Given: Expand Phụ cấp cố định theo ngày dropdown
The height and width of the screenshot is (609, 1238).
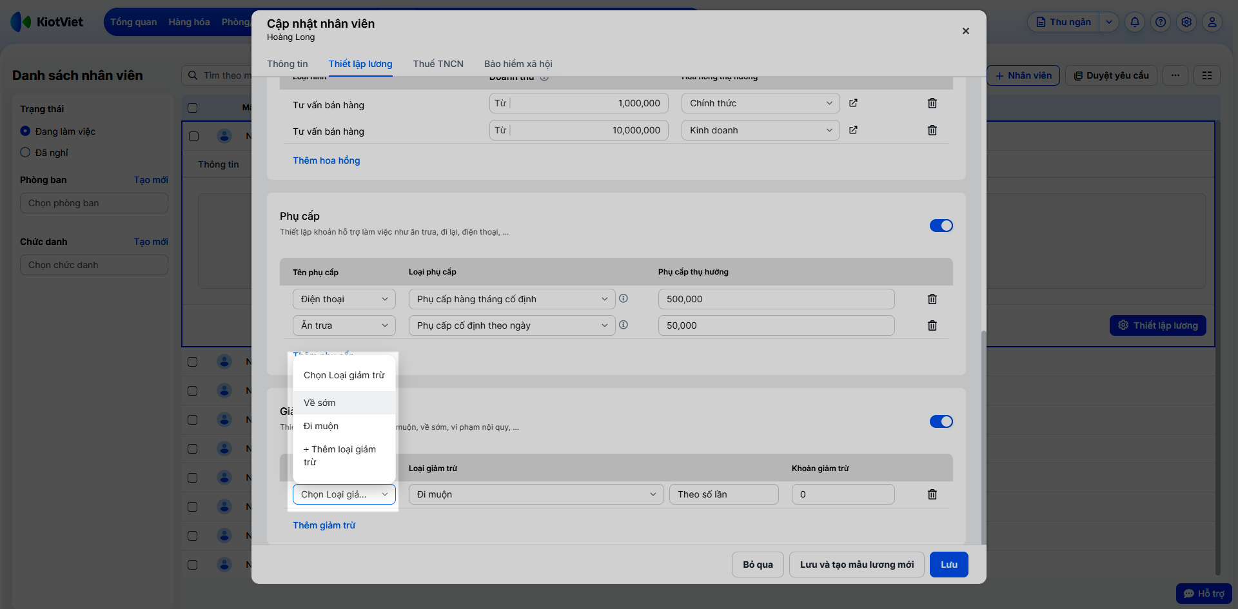Looking at the screenshot, I should (x=512, y=325).
